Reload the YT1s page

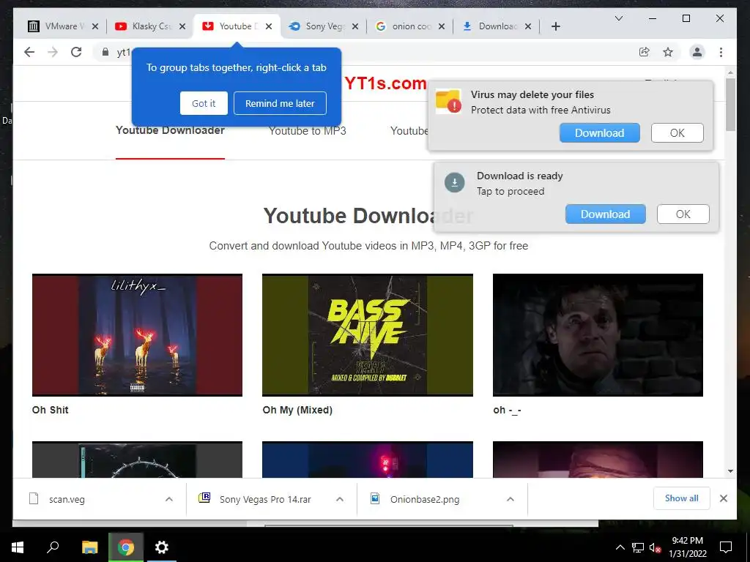[x=76, y=52]
